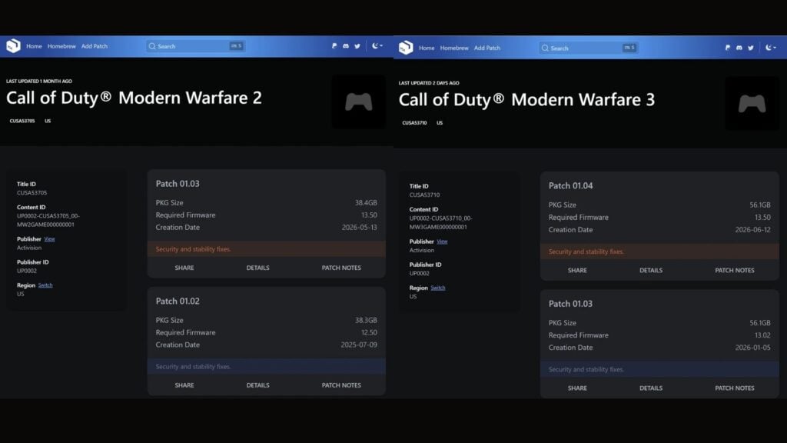
Task: Click the site logo in the Modern Warfare 3 window
Action: pos(406,48)
